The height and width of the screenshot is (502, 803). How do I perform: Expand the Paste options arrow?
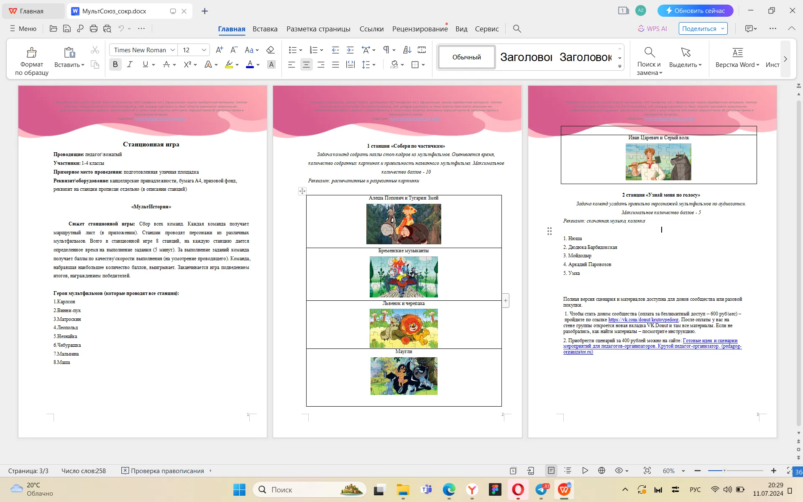click(83, 65)
